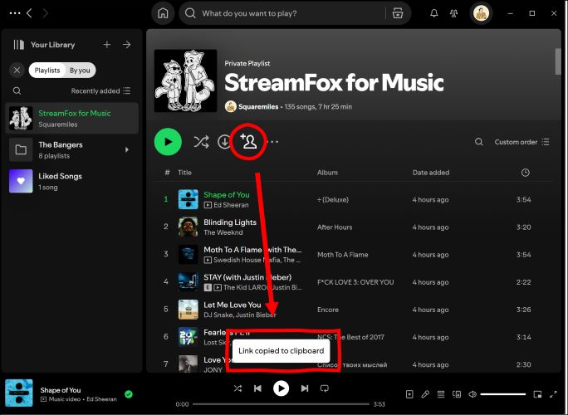
Task: Mute the volume speaker icon
Action: pyautogui.click(x=473, y=394)
